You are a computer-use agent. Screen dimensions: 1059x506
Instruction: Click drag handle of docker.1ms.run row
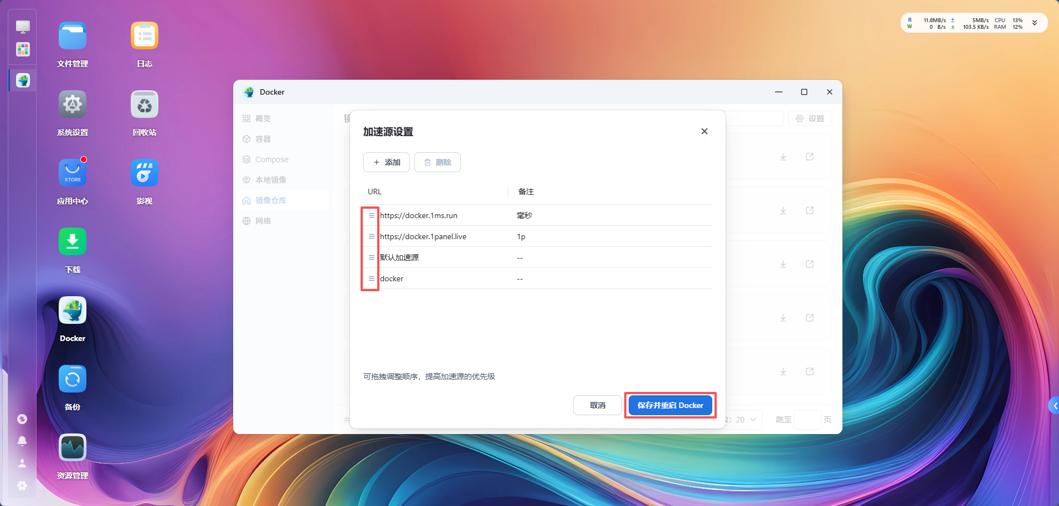[x=371, y=215]
